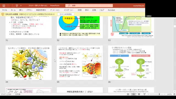This screenshot has height=99, width=176.
Task: Switch to Reading view via status bar icon
Action: point(139,94)
